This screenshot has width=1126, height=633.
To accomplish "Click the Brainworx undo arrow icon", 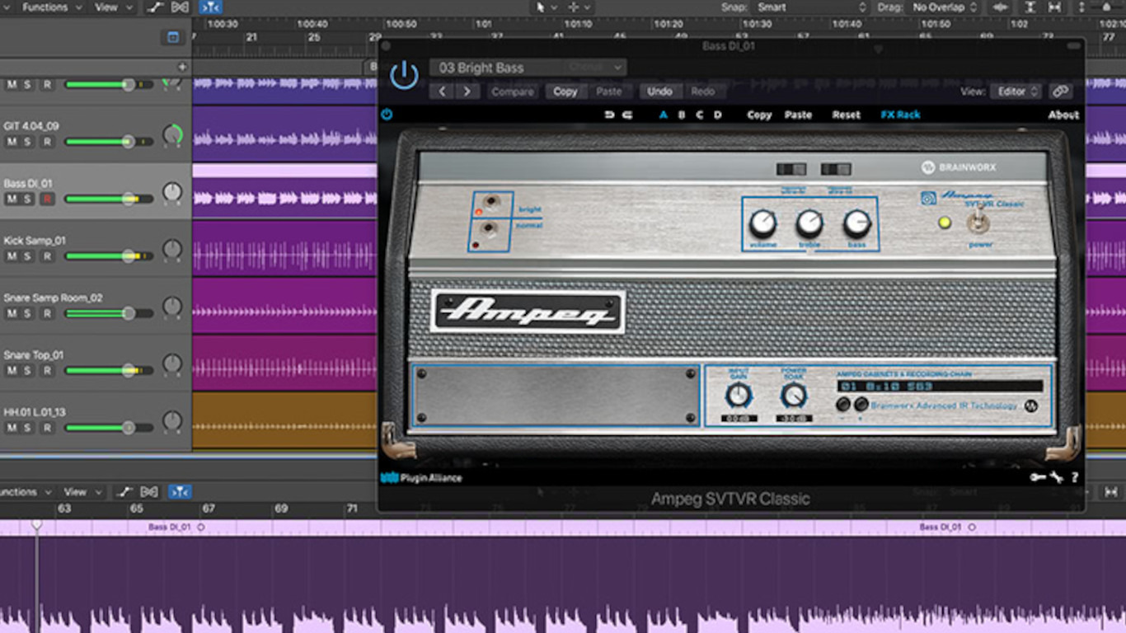I will coord(609,115).
